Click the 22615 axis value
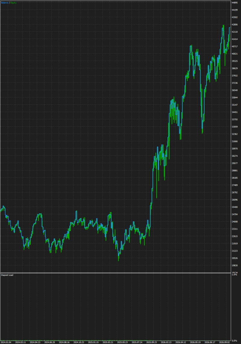The width and height of the screenshot is (241, 344). tap(235, 236)
